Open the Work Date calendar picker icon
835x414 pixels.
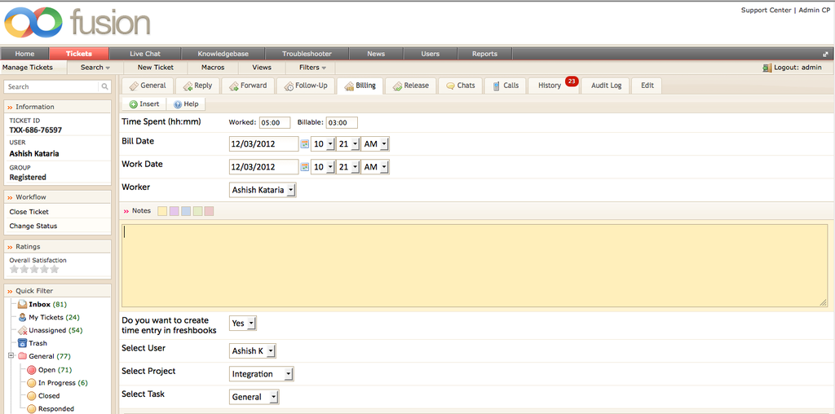(305, 167)
